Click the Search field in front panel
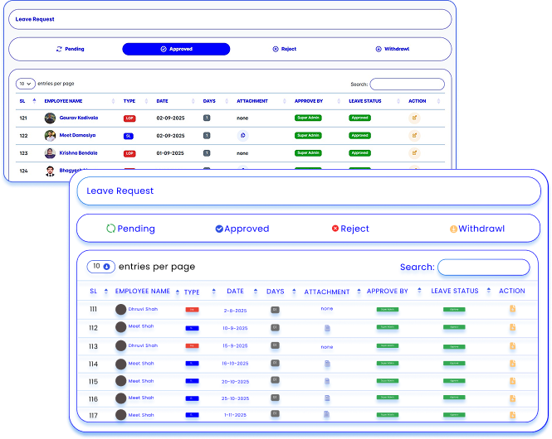Image resolution: width=552 pixels, height=439 pixels. click(x=483, y=267)
